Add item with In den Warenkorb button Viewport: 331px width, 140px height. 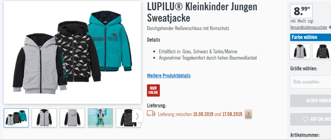(311, 101)
